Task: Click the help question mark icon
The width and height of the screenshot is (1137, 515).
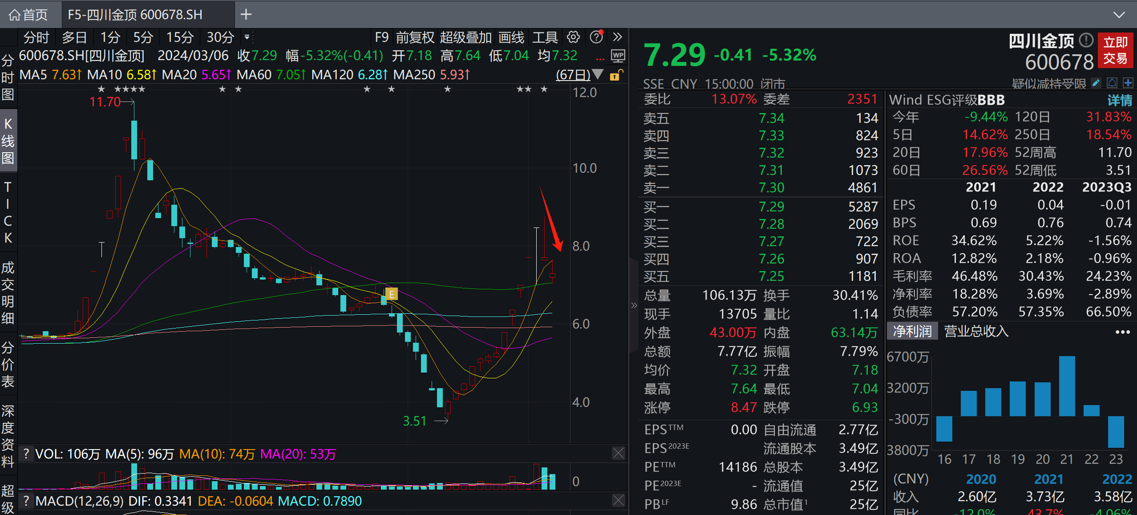Action: 596,37
